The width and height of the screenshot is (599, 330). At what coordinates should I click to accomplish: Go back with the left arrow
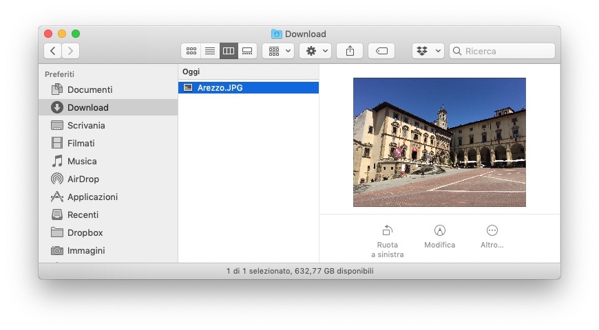coord(53,51)
